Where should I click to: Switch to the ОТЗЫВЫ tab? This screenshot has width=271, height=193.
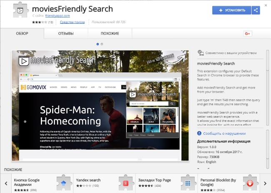(x=66, y=33)
